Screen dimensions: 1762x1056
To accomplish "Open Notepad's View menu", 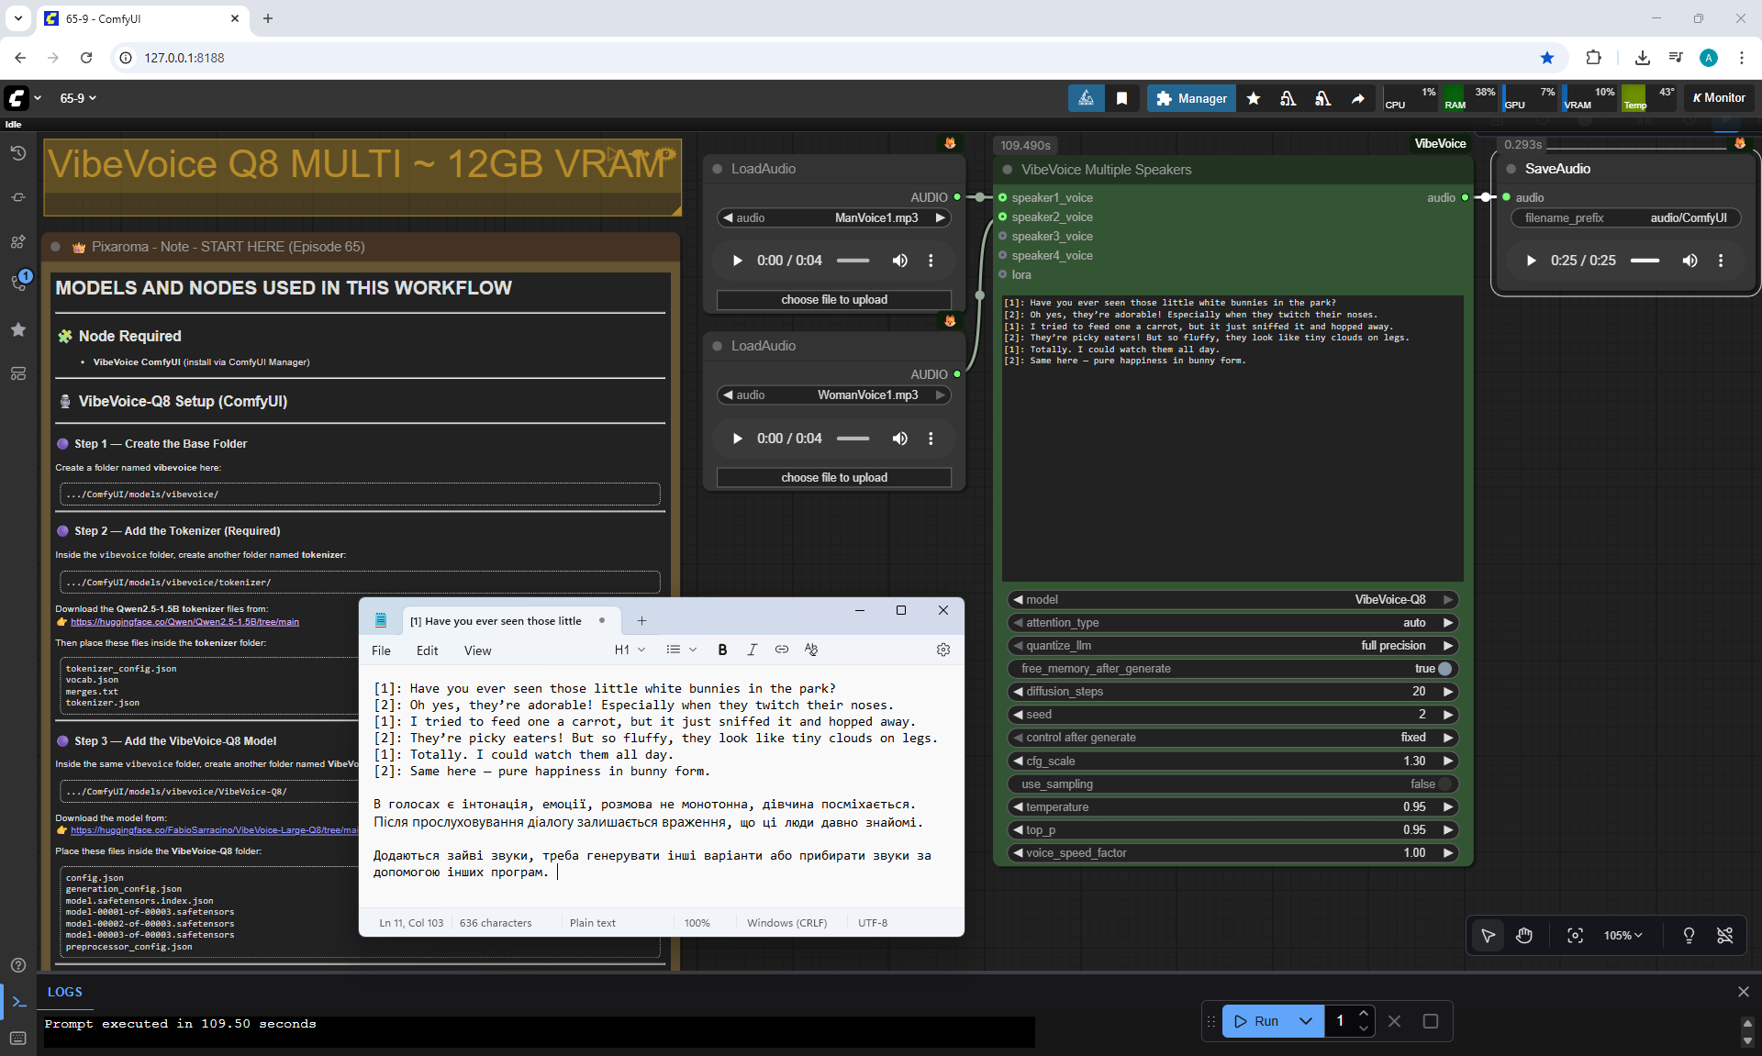I will pos(477,650).
